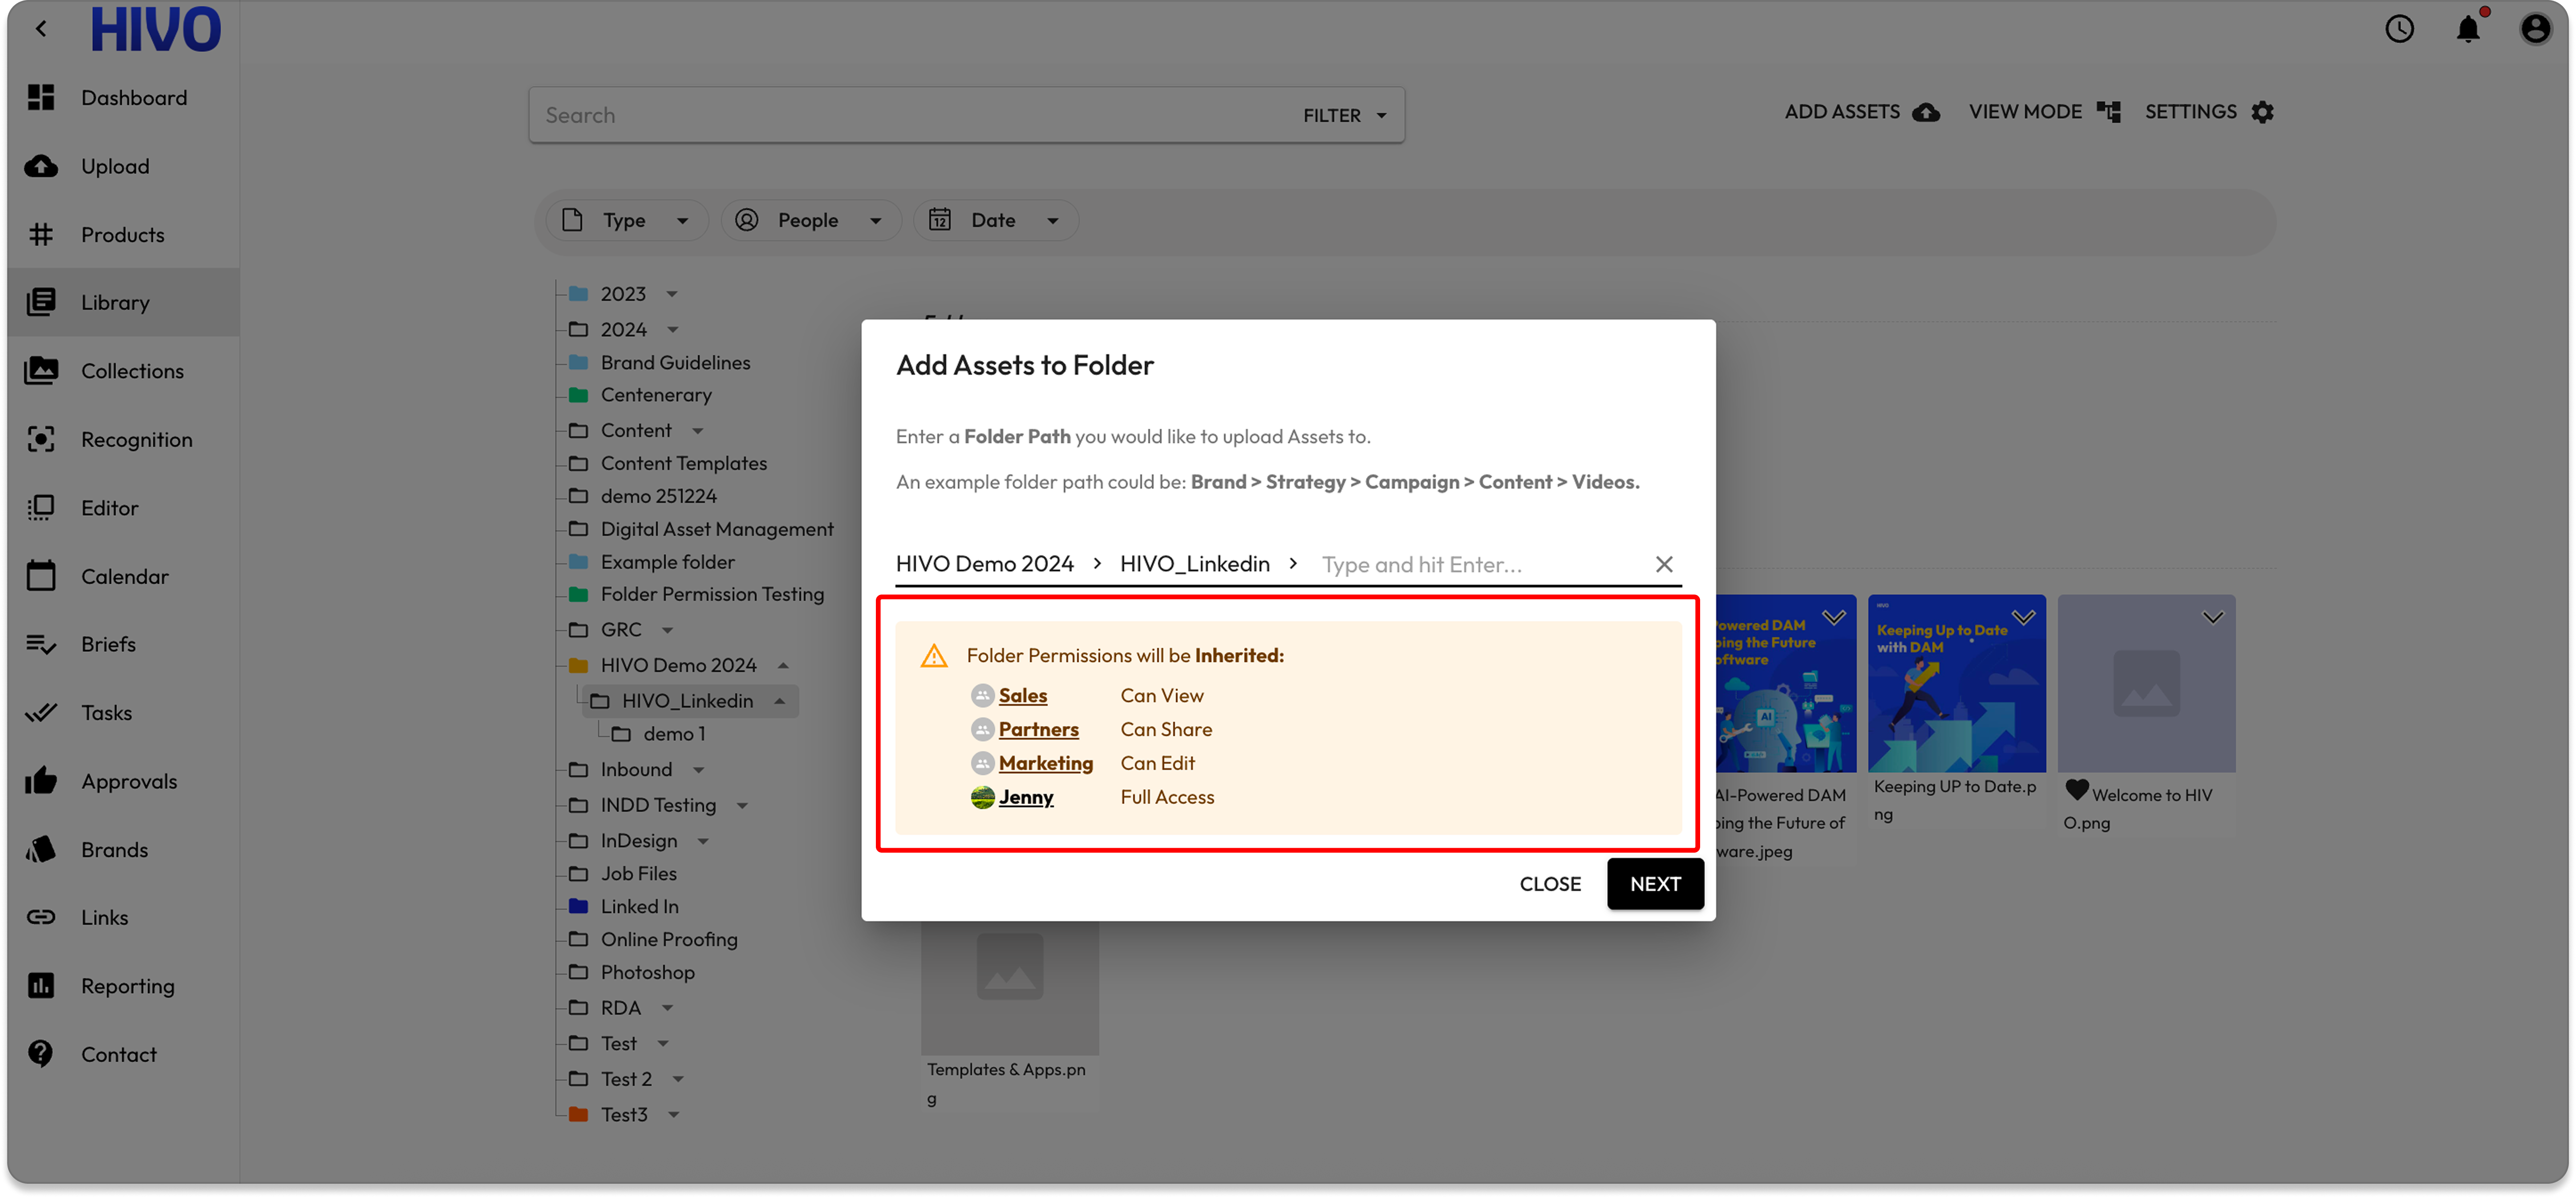Select the Brand Guidelines blue folder
Screen dimensions: 2576x1198
[675, 362]
